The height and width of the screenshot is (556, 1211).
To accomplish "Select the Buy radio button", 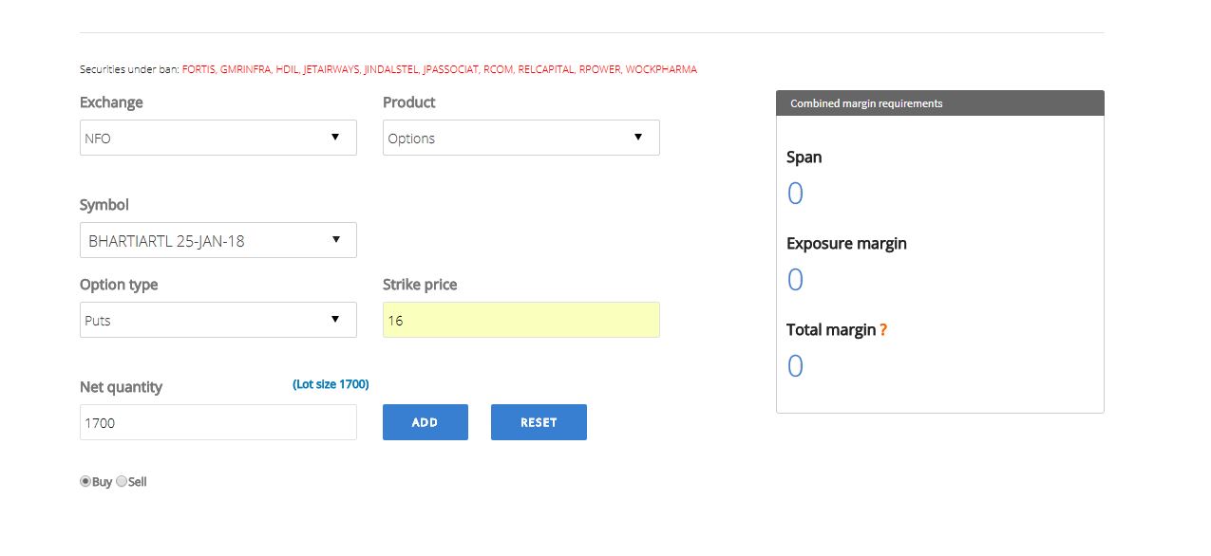I will tap(85, 482).
